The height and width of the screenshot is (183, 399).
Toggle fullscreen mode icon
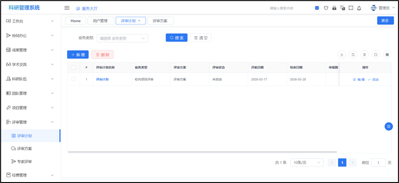[351, 8]
